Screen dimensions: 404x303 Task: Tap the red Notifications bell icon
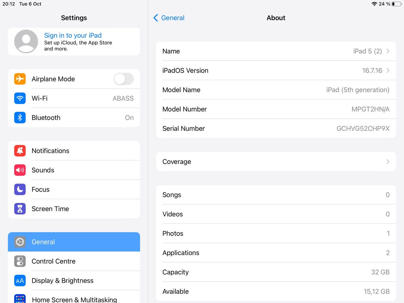pos(20,151)
